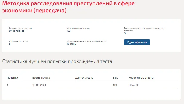Click the attempt score cell showing 100
The image size is (184, 104).
[x=115, y=85]
